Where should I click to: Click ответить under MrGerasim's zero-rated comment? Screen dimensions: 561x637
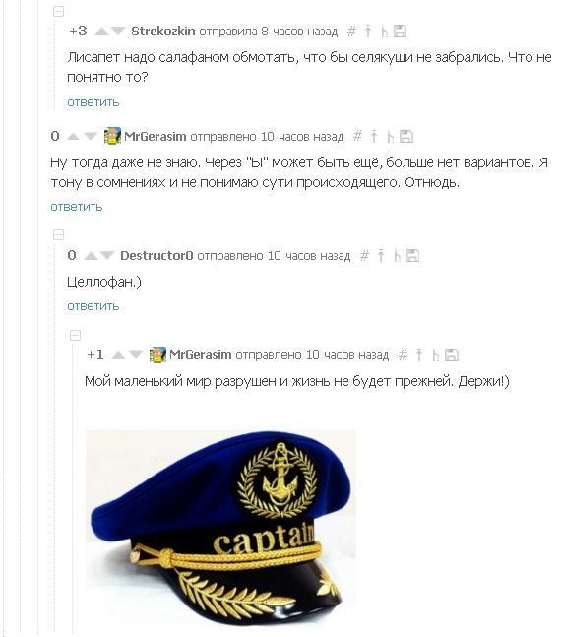coord(77,207)
